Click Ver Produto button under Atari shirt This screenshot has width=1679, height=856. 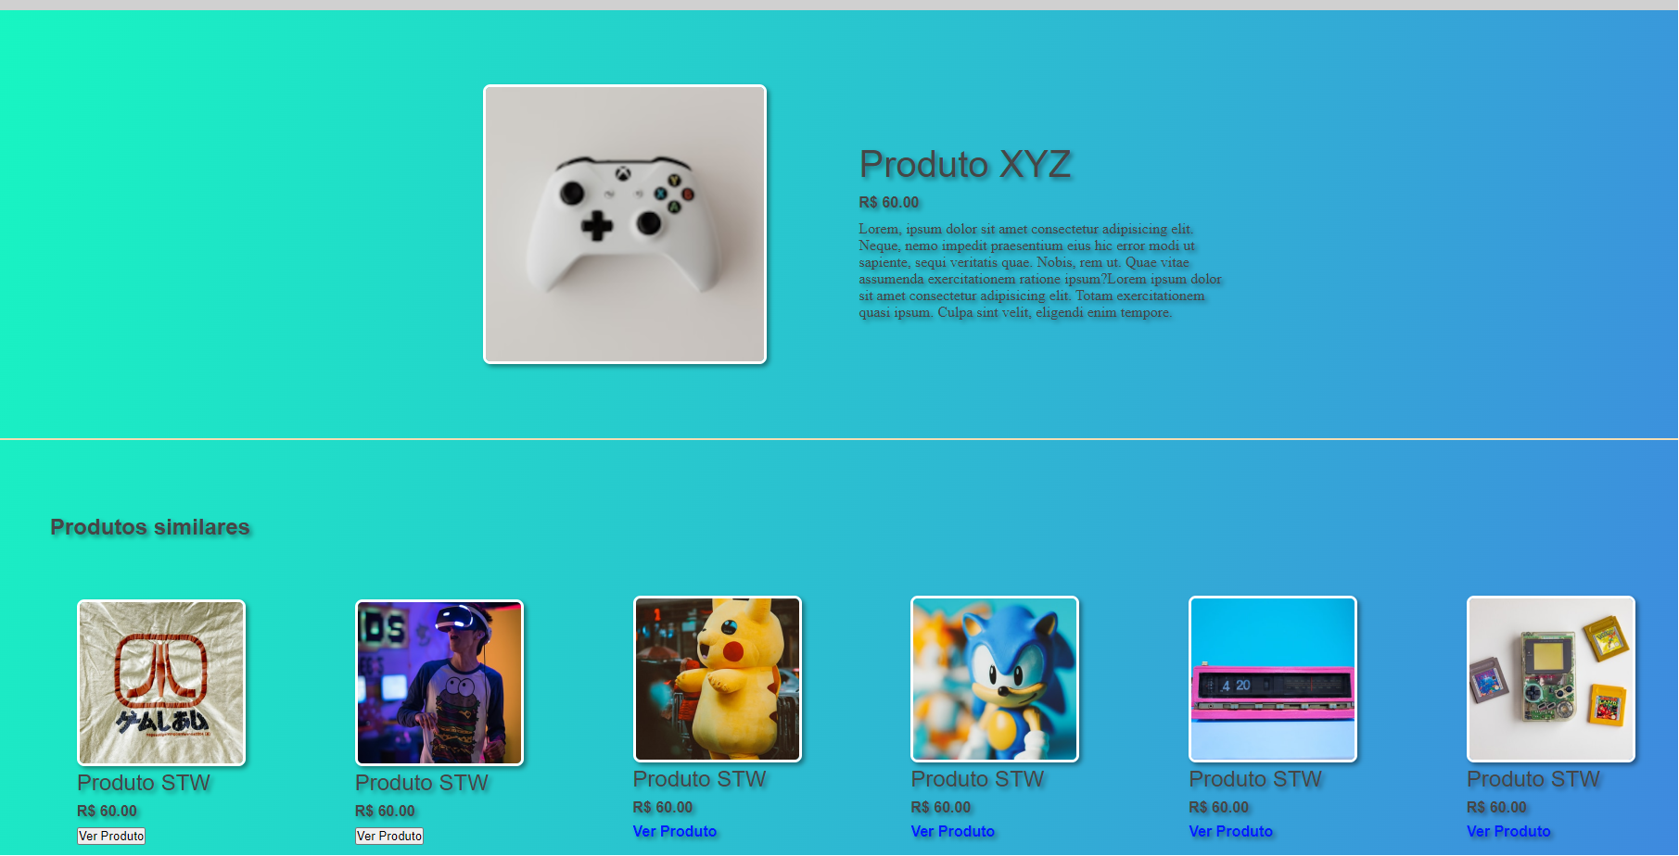click(111, 836)
